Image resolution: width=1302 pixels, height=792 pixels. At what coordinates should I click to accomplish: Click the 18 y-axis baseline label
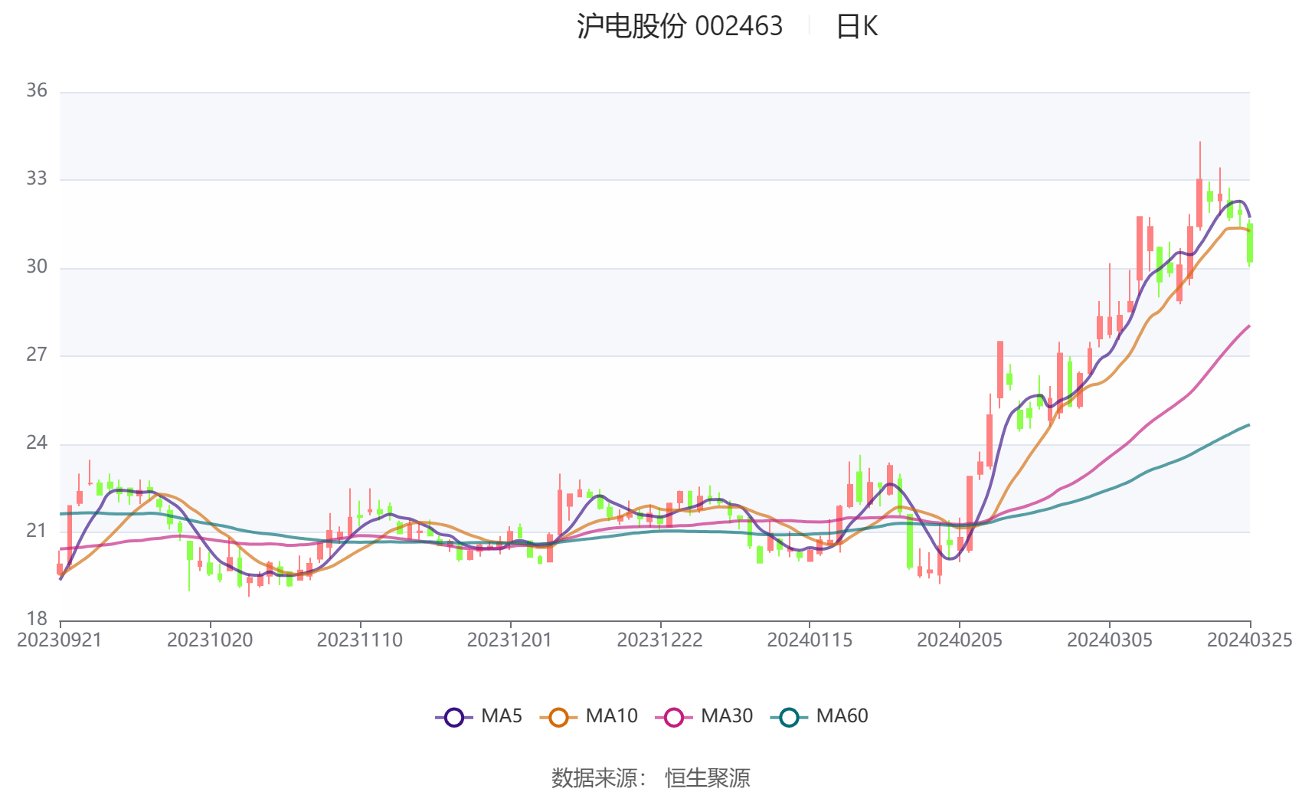pos(37,618)
